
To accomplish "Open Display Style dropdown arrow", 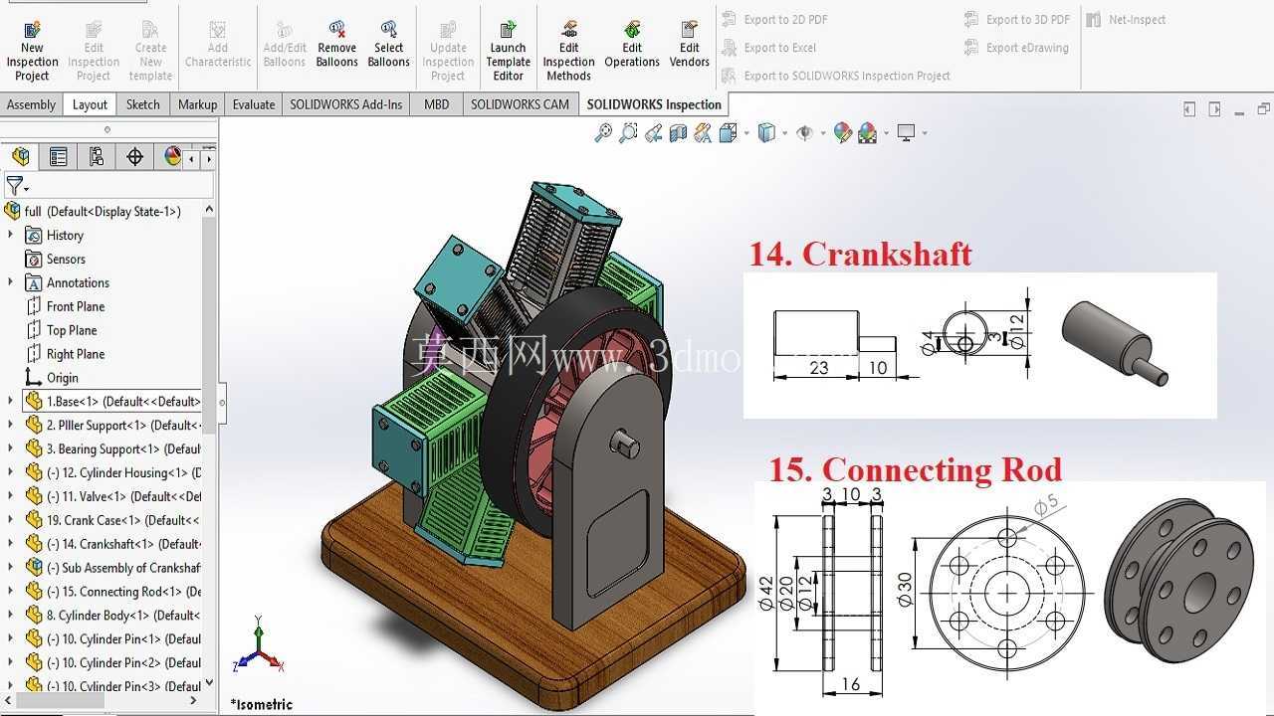I will pos(784,133).
